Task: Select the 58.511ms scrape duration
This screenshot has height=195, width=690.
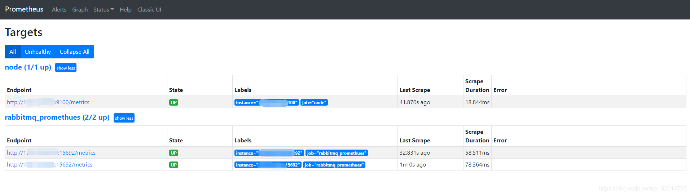Action: [x=477, y=153]
